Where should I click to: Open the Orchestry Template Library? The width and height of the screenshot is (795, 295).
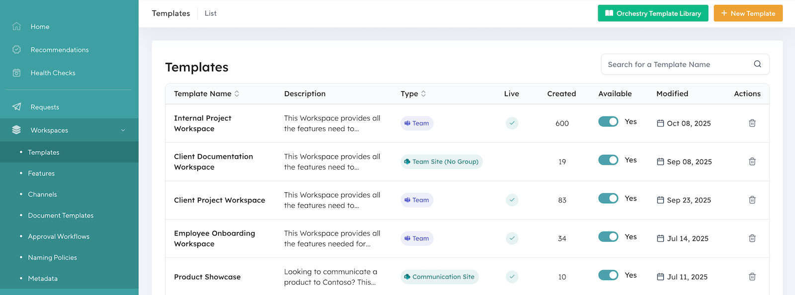tap(652, 13)
